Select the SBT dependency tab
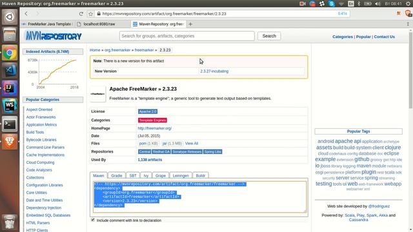This screenshot has height=232, width=413. 133,175
